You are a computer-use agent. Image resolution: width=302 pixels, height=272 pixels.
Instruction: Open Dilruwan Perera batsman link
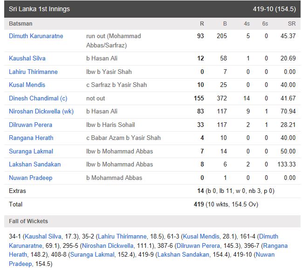pyautogui.click(x=31, y=125)
